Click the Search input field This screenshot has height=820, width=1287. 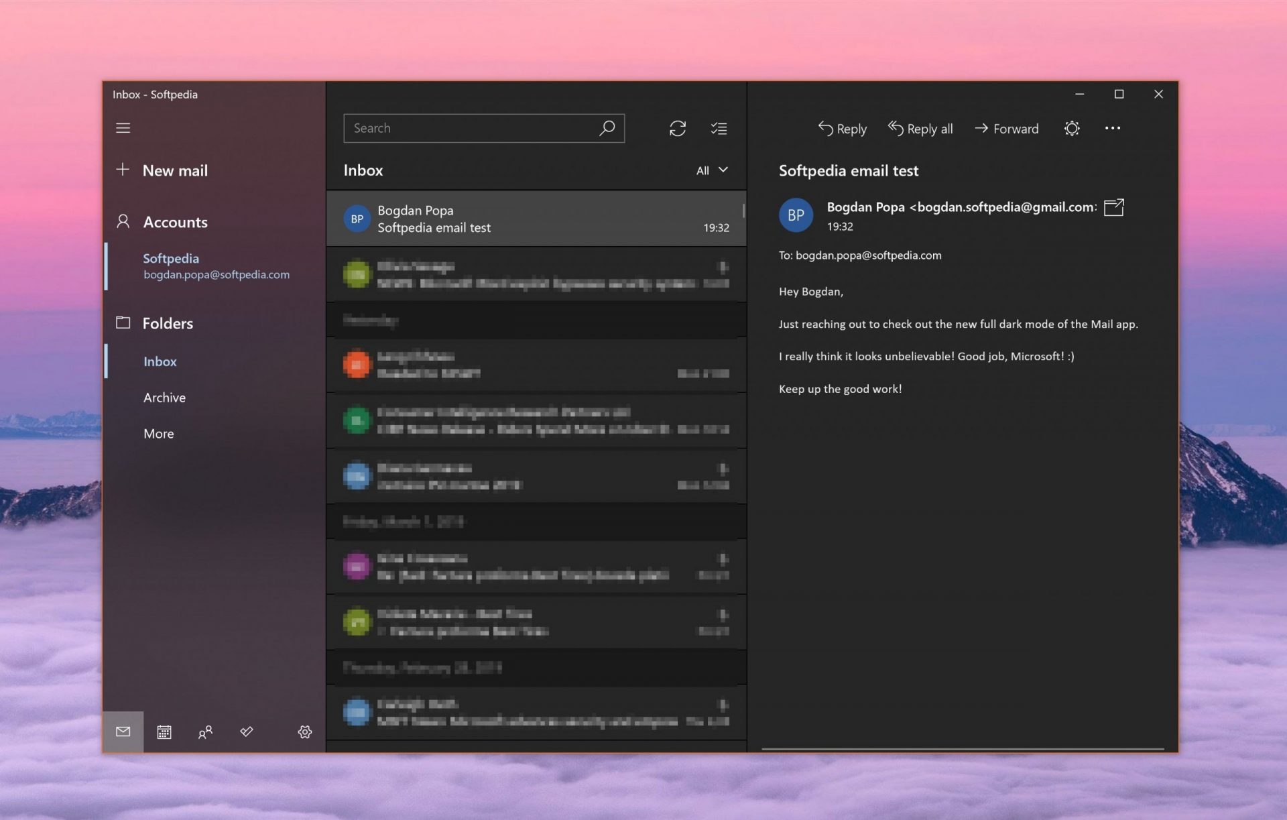tap(483, 127)
